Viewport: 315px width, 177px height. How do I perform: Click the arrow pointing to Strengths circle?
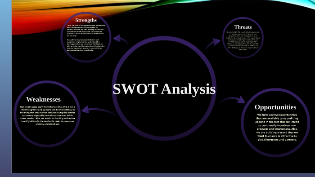coord(121,40)
